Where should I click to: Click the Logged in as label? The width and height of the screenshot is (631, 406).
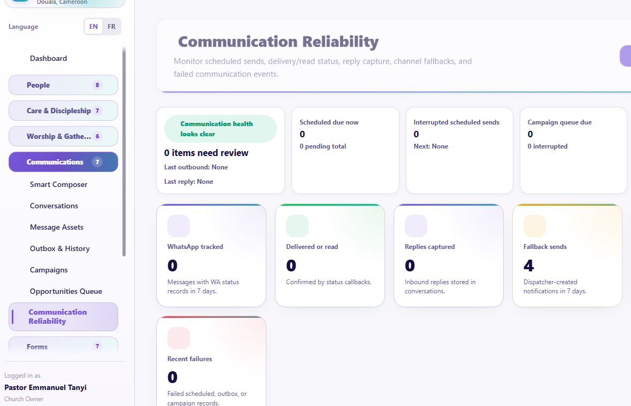pos(22,376)
